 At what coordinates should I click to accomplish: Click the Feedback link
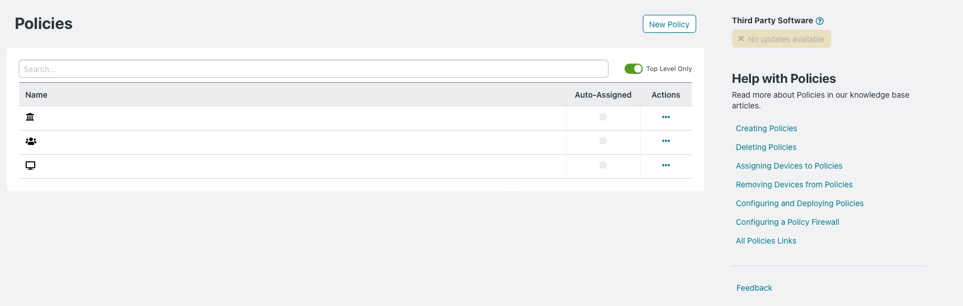[x=754, y=288]
